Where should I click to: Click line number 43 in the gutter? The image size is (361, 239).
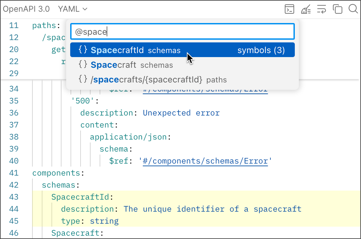click(x=14, y=197)
